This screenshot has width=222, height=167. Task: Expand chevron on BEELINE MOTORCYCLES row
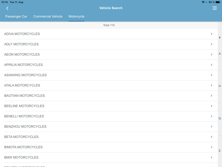(212, 106)
